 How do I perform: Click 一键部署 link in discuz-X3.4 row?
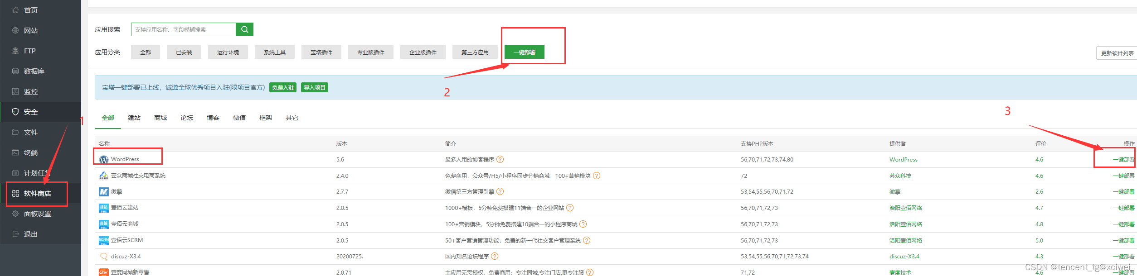coord(1123,256)
